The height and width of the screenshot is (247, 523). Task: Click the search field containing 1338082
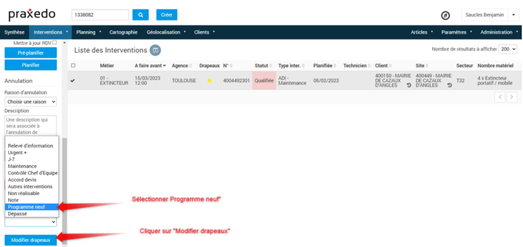100,15
